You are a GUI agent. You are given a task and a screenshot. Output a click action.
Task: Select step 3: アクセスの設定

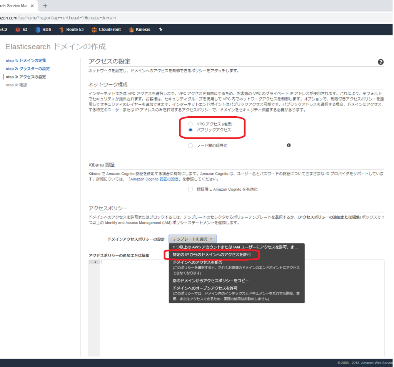[26, 77]
